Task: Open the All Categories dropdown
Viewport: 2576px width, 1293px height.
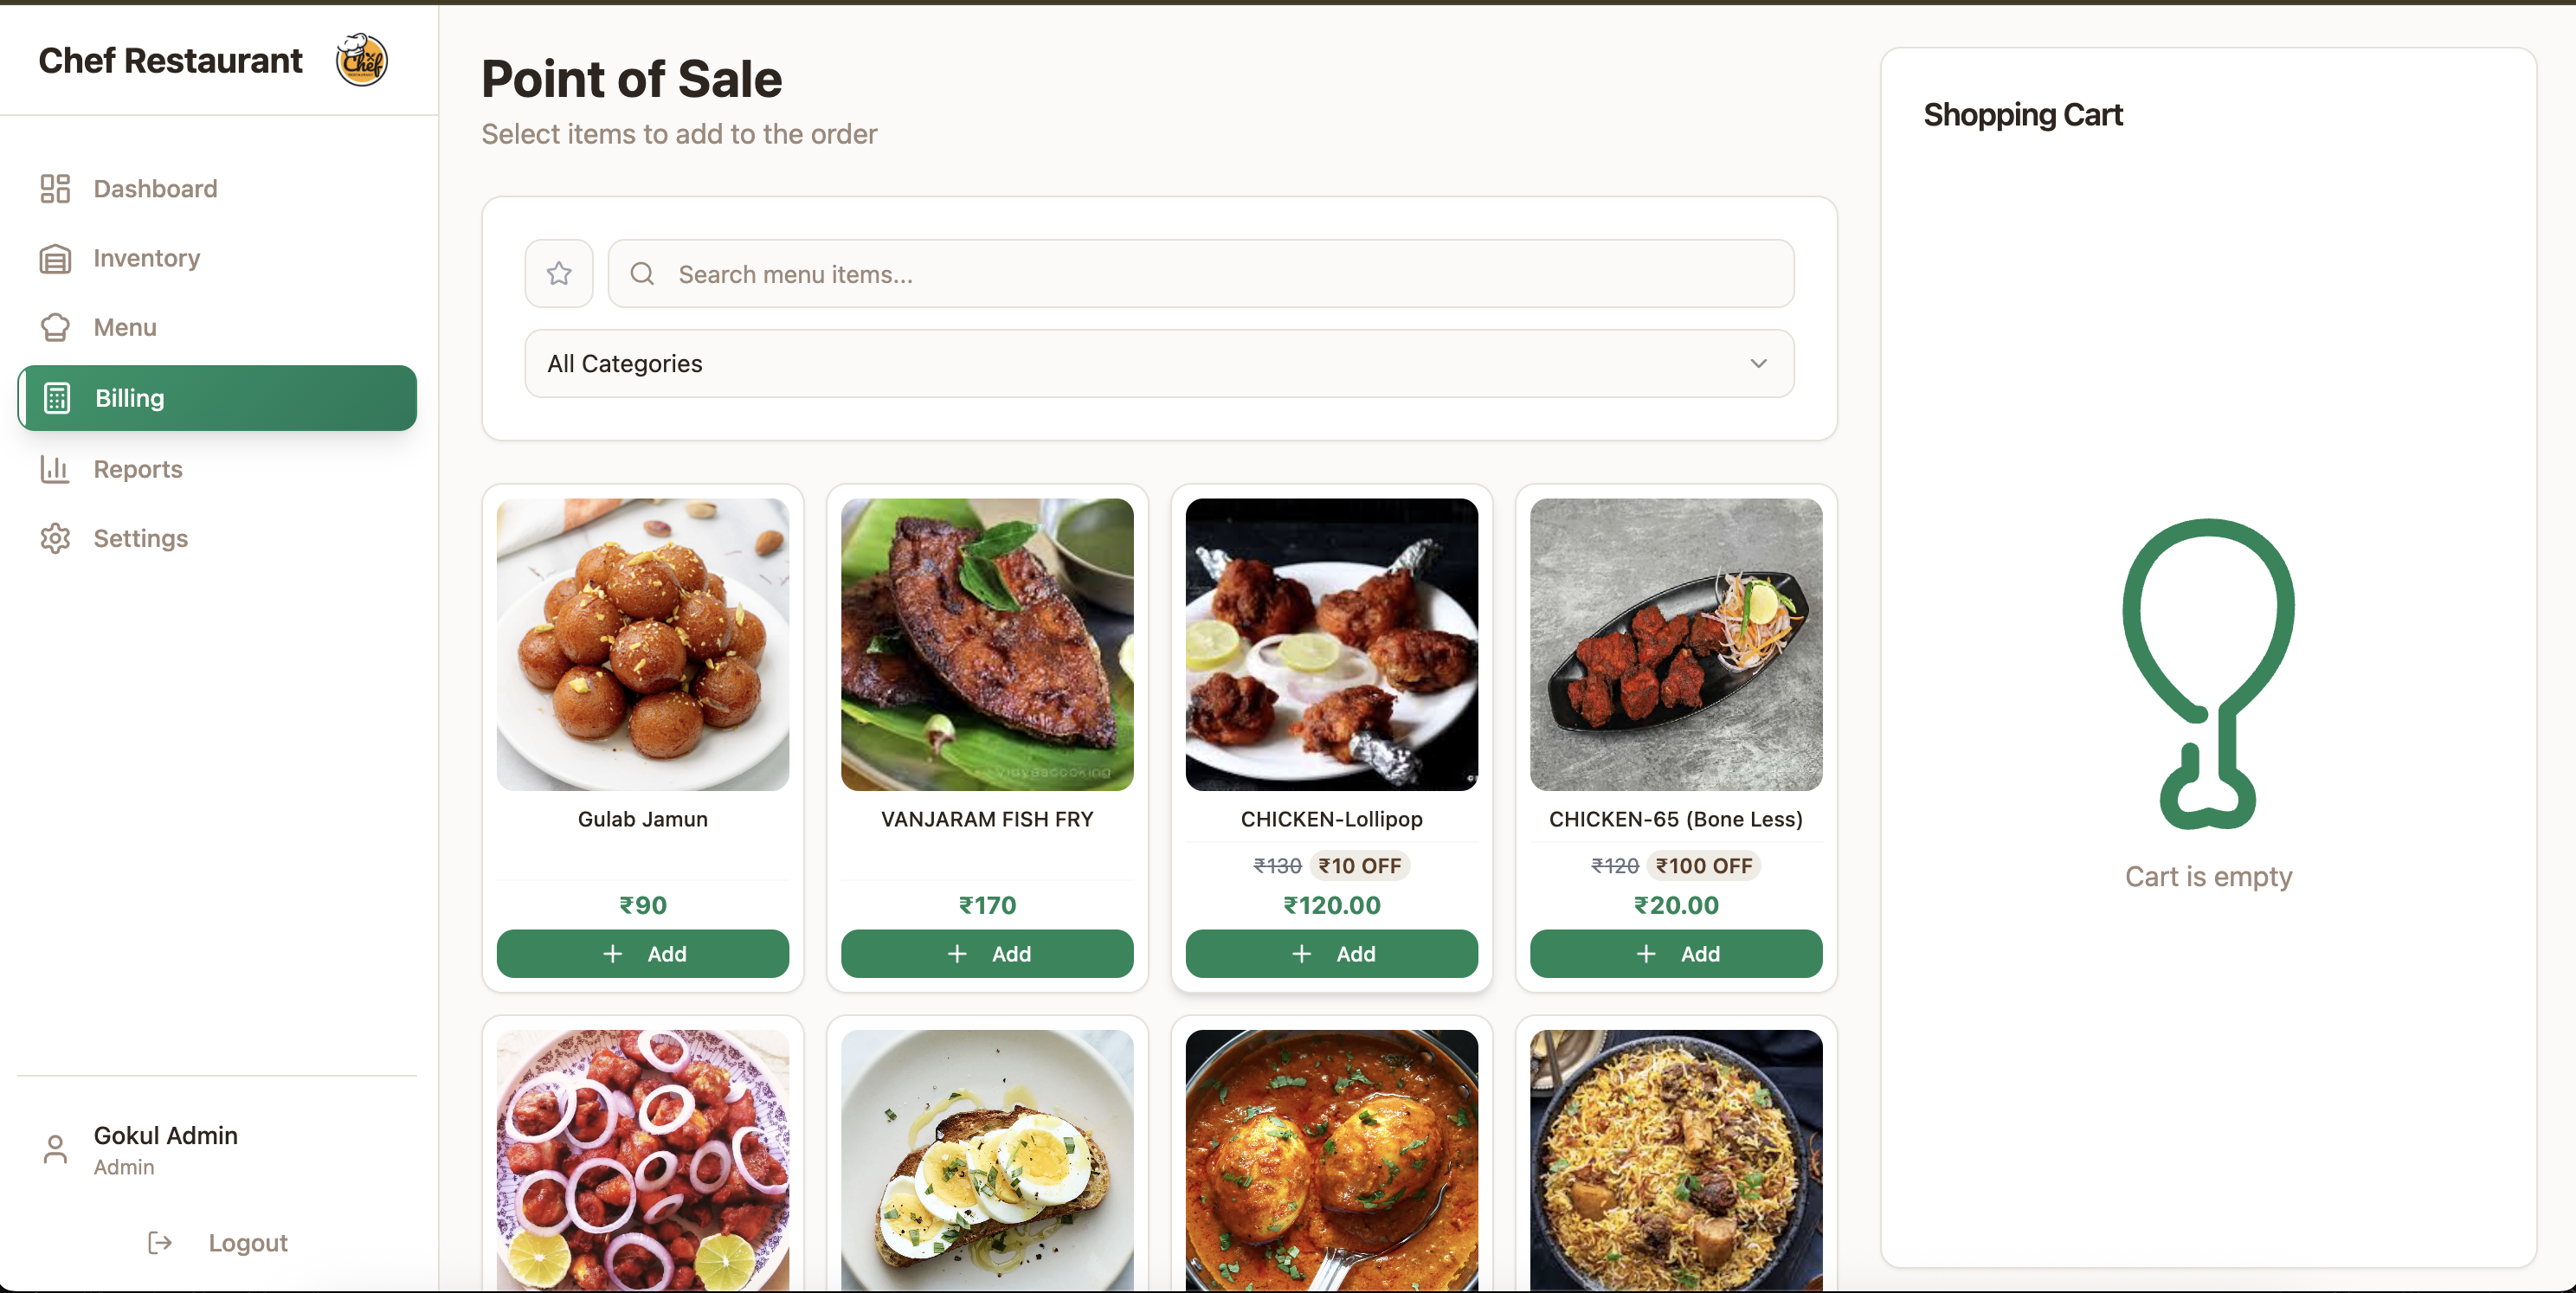Action: coord(1157,363)
